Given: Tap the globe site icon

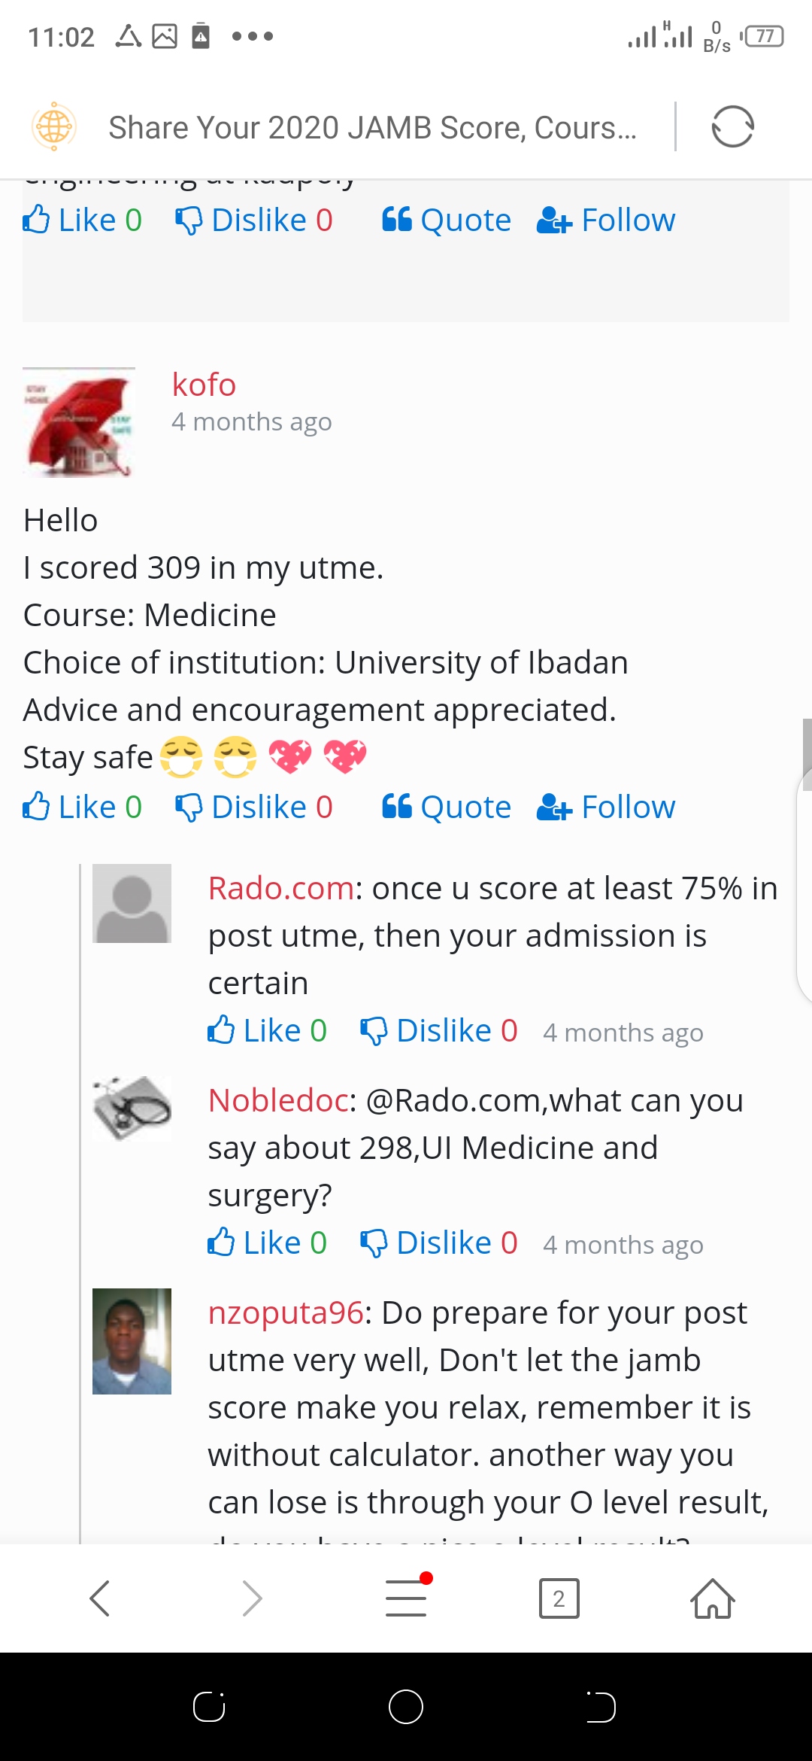Looking at the screenshot, I should tap(54, 126).
